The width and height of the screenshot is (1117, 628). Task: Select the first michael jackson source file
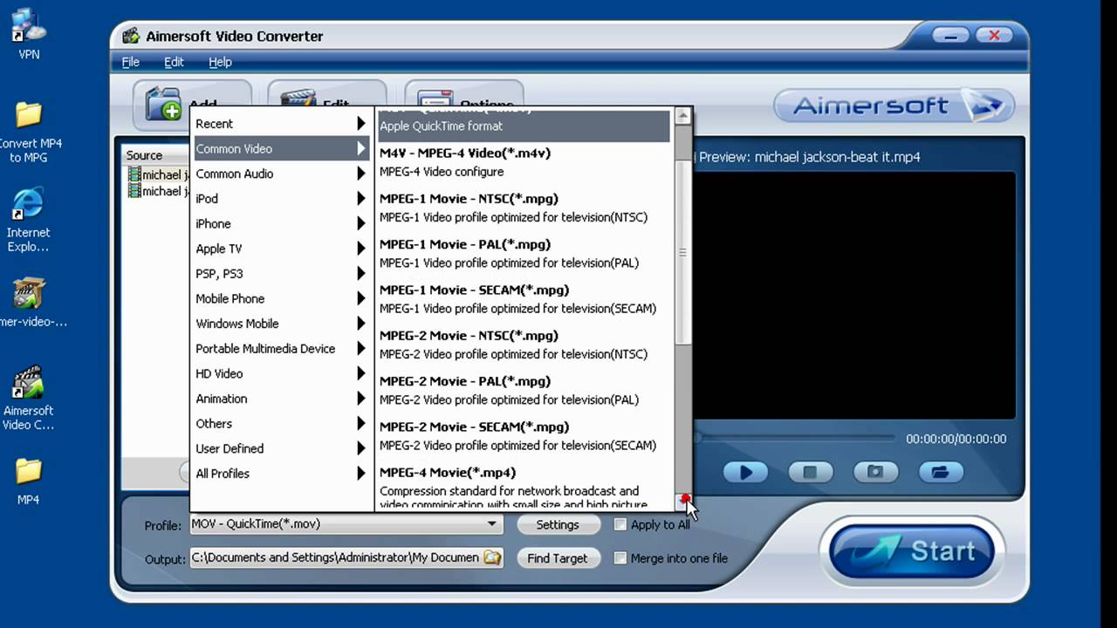(158, 174)
